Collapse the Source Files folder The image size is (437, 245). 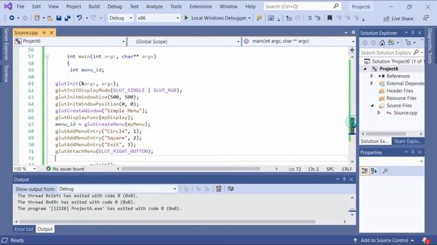coord(372,105)
